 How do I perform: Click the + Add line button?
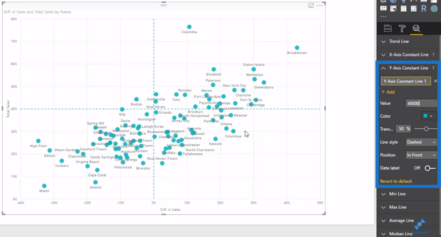(x=388, y=92)
